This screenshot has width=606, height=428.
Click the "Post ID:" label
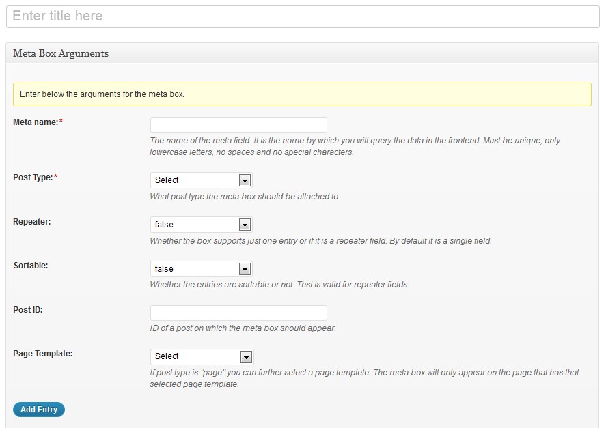[28, 309]
